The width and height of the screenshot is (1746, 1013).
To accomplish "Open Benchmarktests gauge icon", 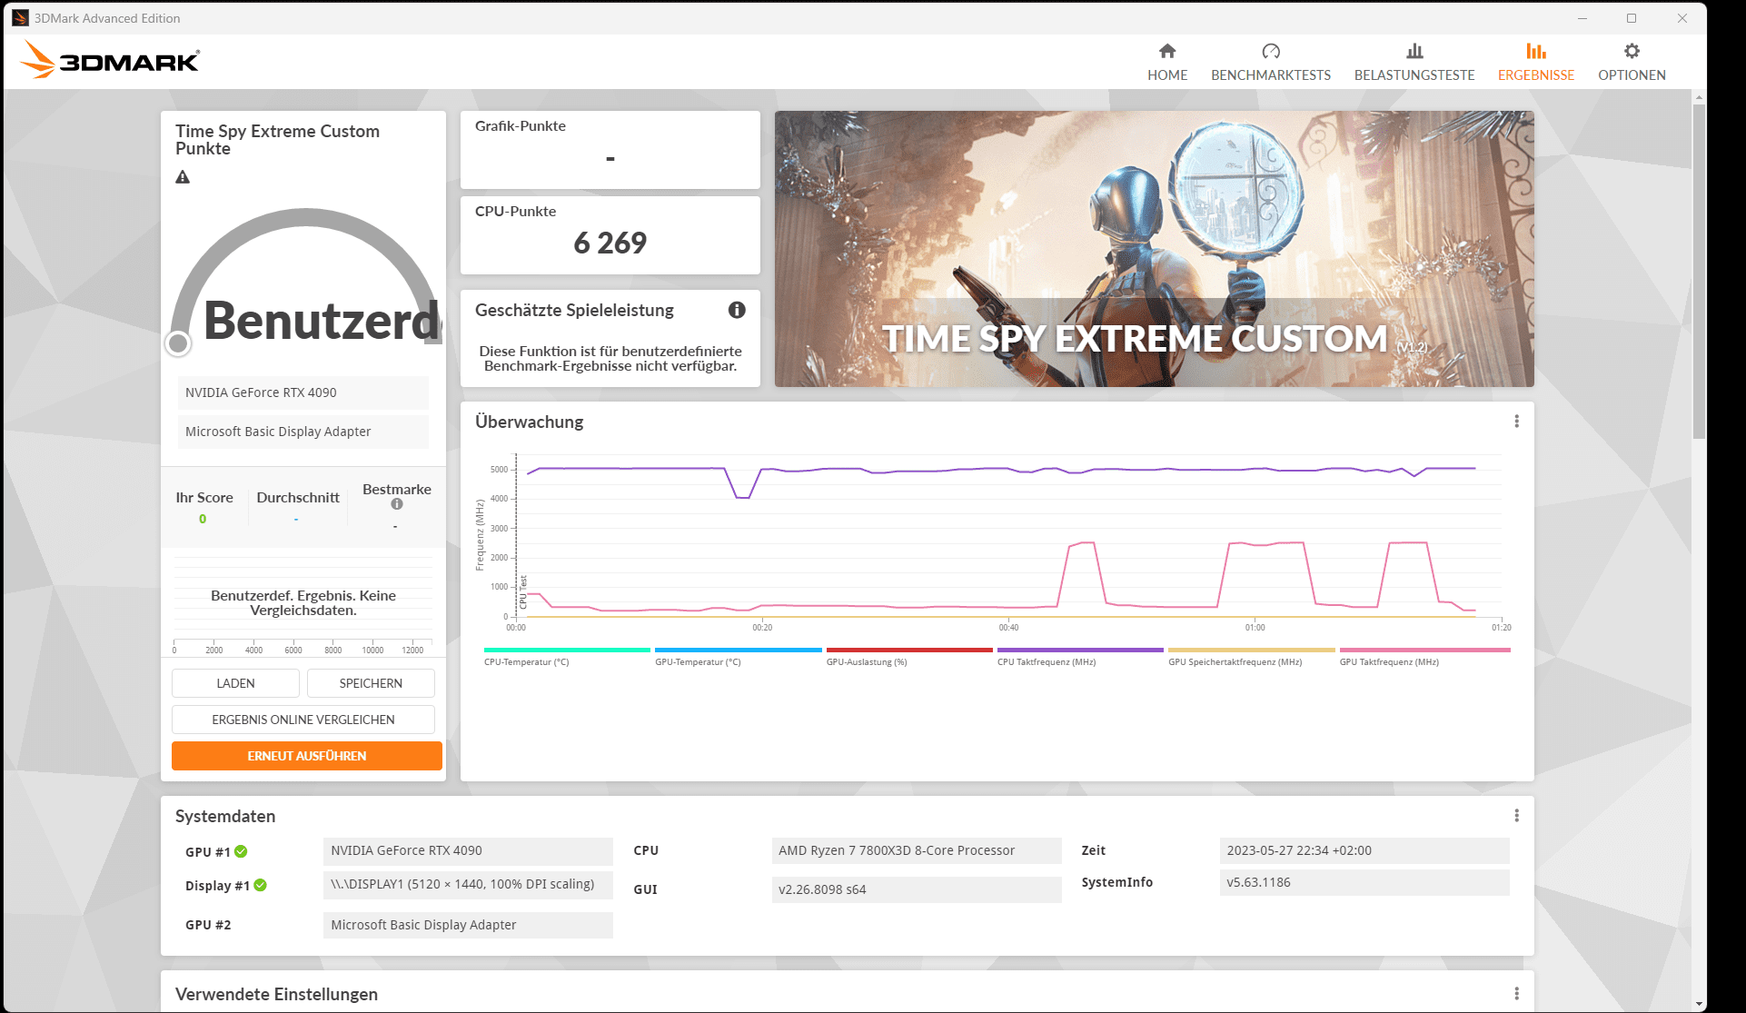I will (1270, 52).
